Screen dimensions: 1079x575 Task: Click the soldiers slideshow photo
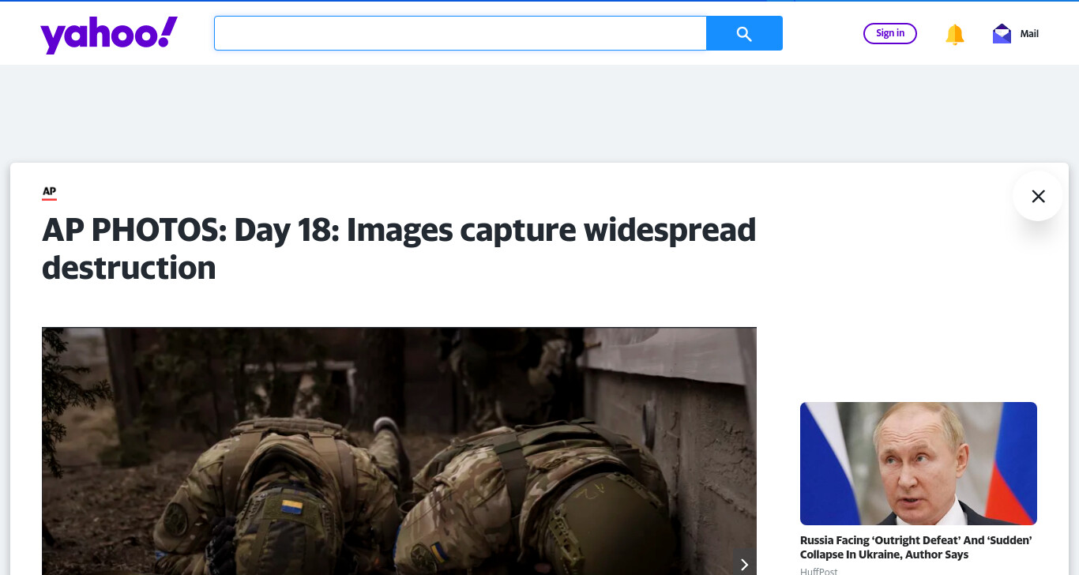click(399, 451)
